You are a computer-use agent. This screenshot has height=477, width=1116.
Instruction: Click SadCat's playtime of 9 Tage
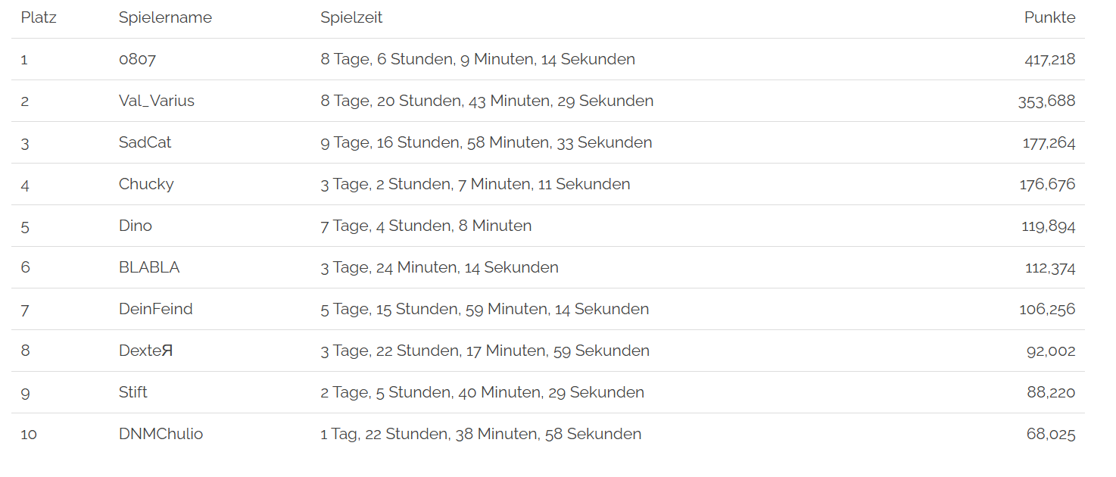click(x=486, y=142)
